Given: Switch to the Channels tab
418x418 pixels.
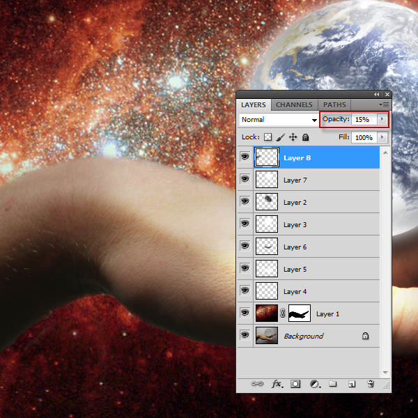Looking at the screenshot, I should pyautogui.click(x=294, y=104).
